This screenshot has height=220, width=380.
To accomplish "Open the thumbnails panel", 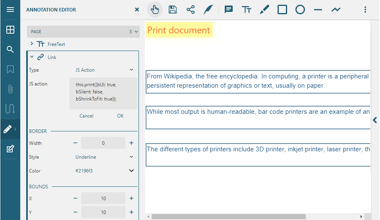I will (10, 30).
